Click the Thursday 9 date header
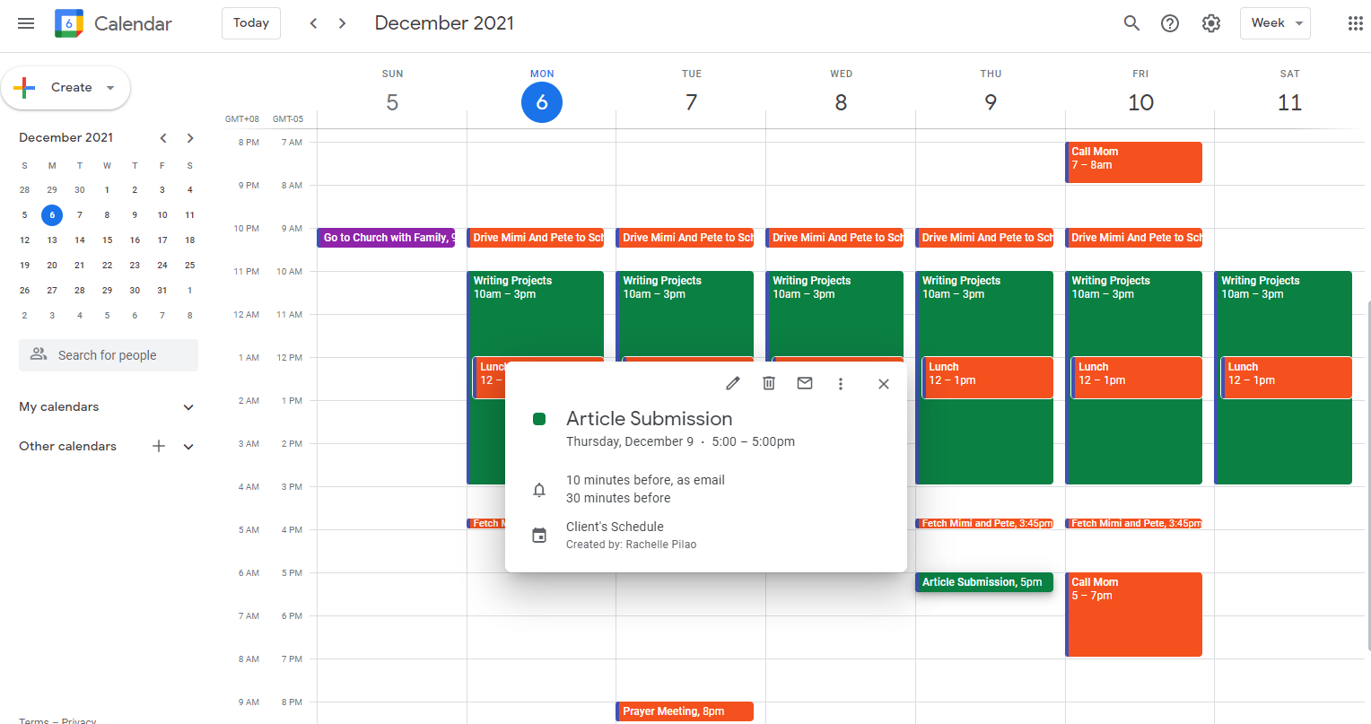 991,102
